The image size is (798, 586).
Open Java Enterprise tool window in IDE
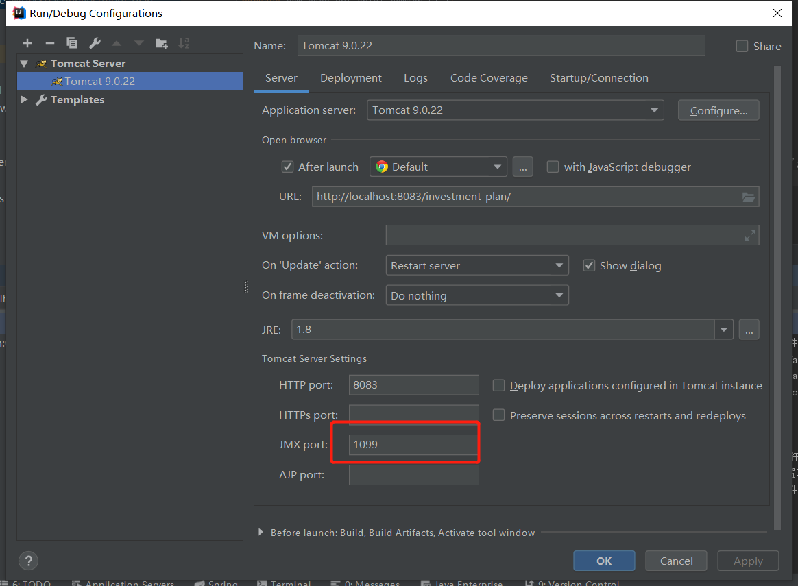pyautogui.click(x=462, y=583)
